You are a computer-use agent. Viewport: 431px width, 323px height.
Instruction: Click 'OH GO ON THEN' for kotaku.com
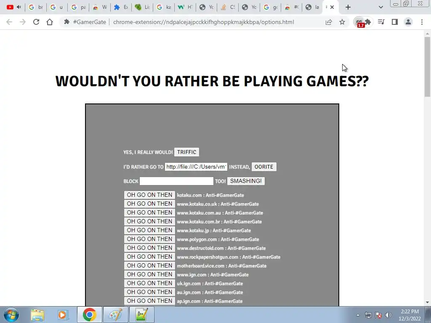click(149, 195)
